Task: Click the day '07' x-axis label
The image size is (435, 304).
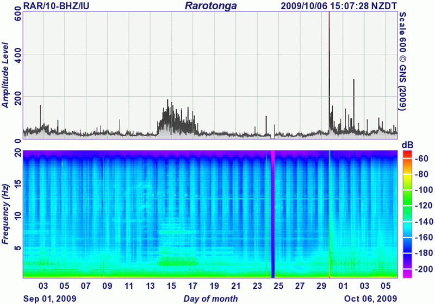Action: 86,286
